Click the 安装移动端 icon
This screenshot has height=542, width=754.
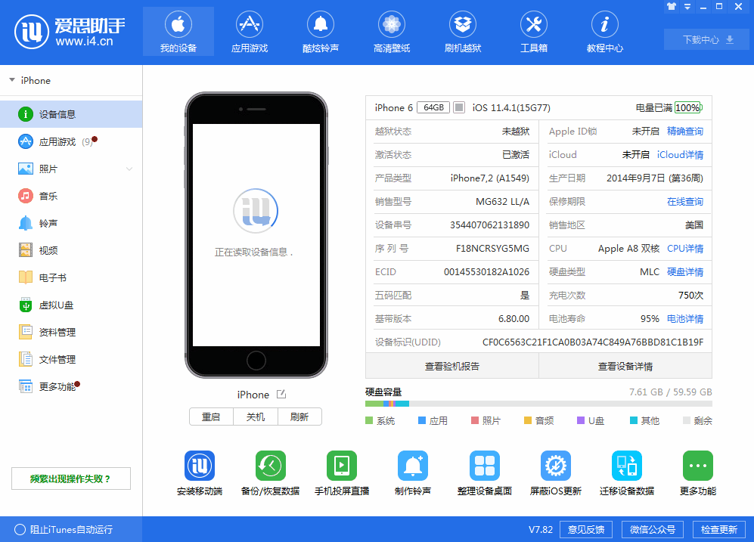pos(200,466)
